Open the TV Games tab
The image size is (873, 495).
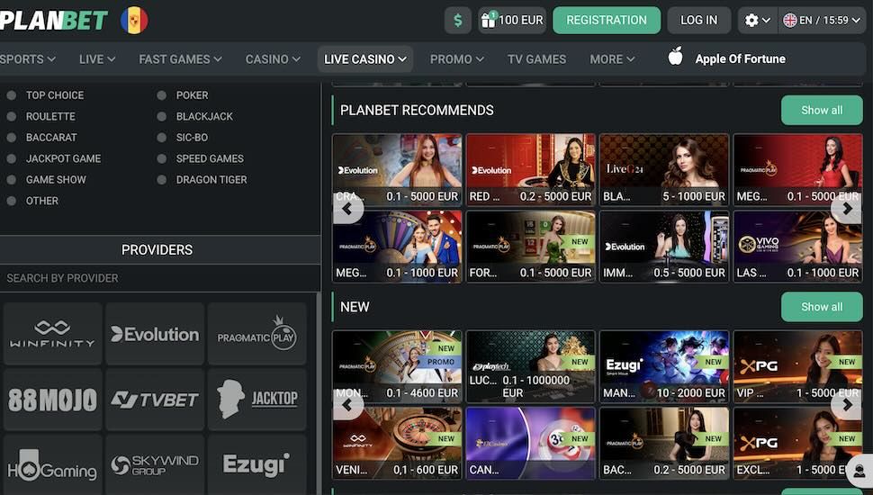coord(536,59)
